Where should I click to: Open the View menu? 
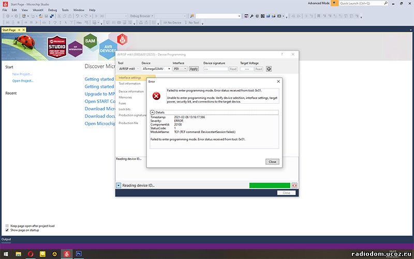pyautogui.click(x=24, y=10)
